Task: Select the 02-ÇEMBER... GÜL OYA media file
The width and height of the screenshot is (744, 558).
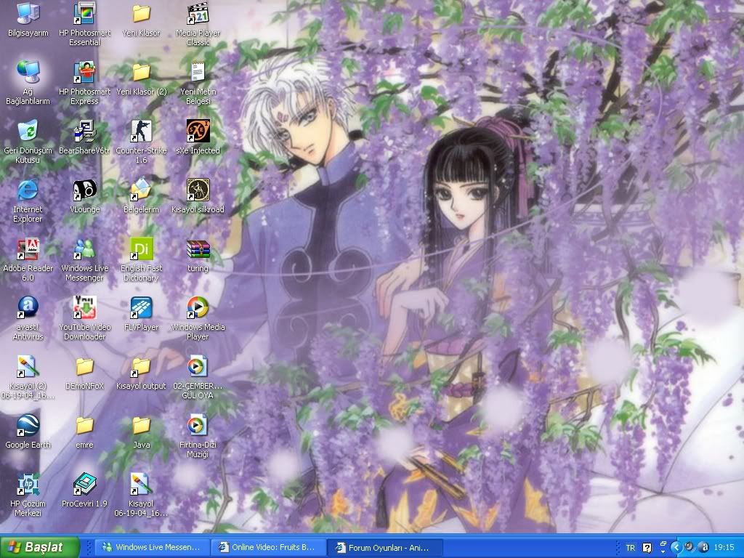Action: tap(198, 377)
